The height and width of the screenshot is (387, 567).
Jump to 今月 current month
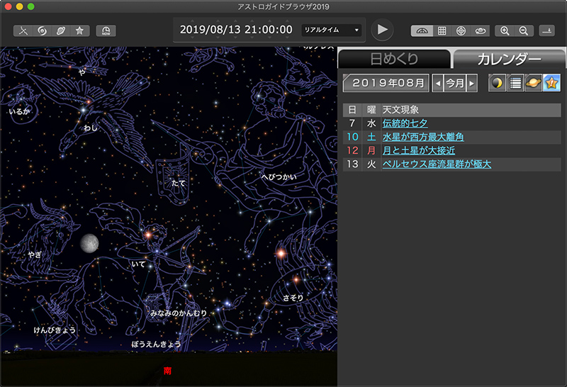coord(455,83)
